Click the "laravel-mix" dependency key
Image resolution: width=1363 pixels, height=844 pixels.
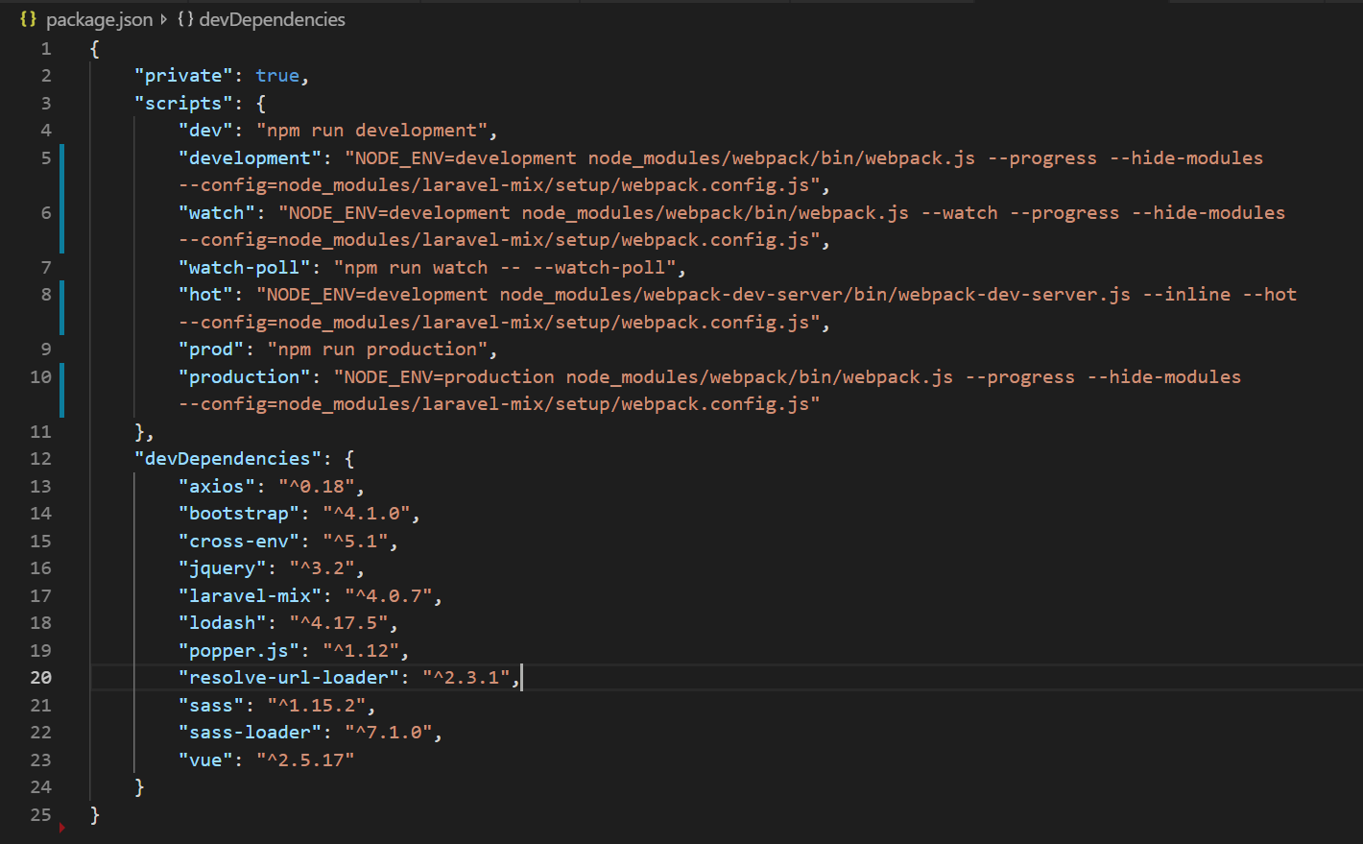[x=251, y=595]
